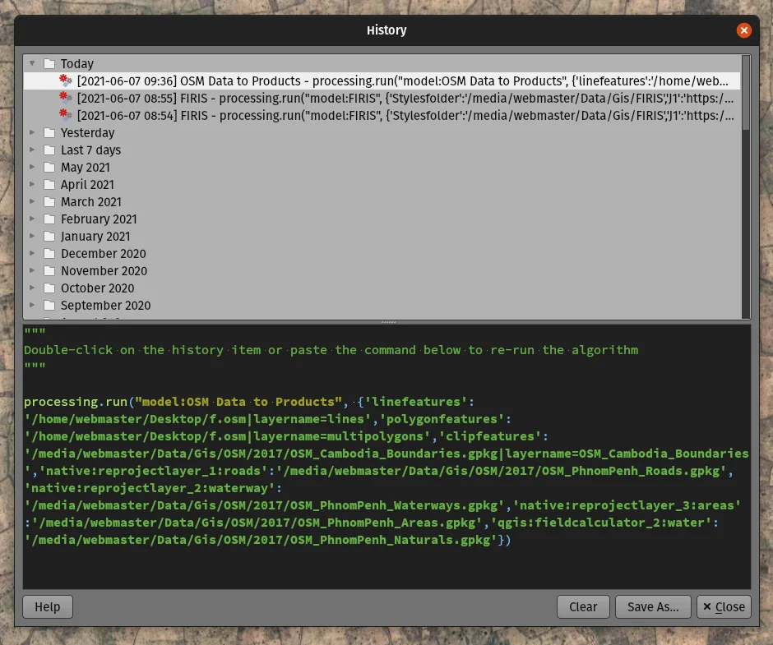Click the model icon on the 08:54 FIRIS entry
Viewport: 773px width, 645px height.
[x=66, y=115]
